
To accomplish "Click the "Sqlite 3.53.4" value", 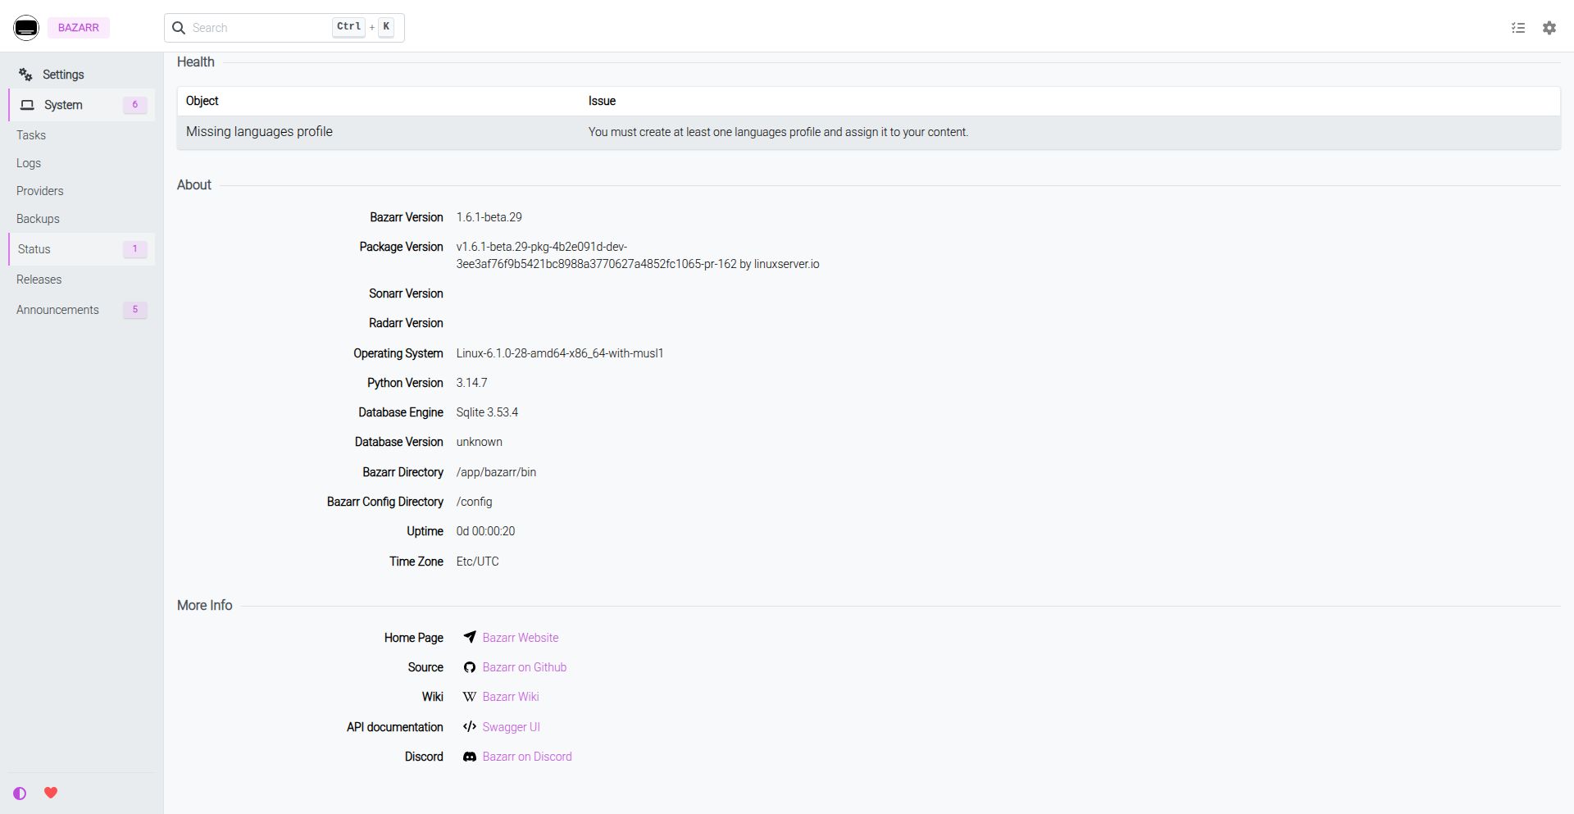I will pos(487,412).
